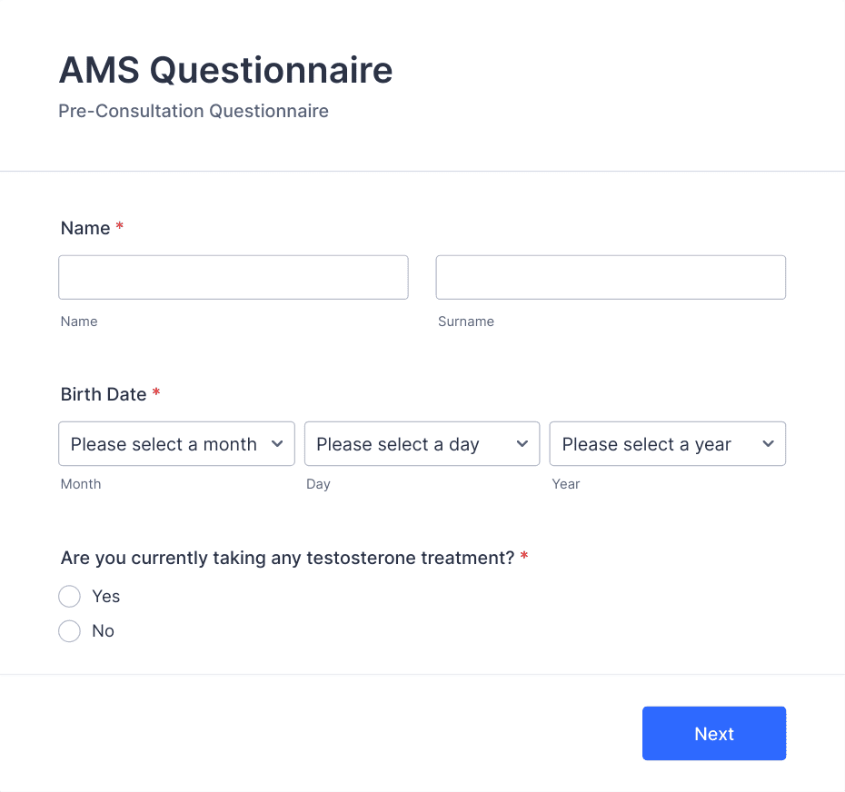Click the empty Yes radio circle icon

(x=69, y=596)
